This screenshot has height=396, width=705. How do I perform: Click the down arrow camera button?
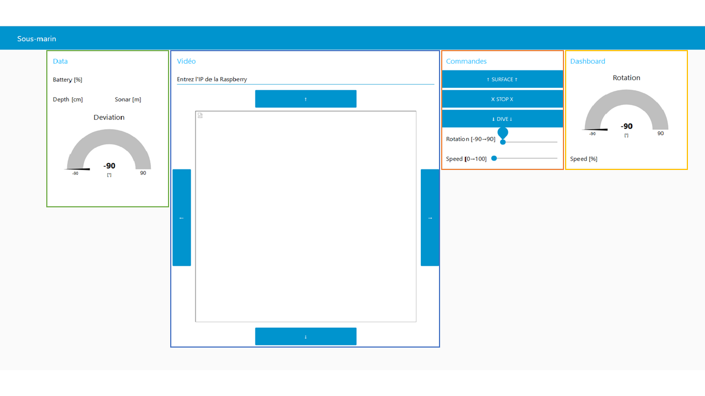pos(306,337)
